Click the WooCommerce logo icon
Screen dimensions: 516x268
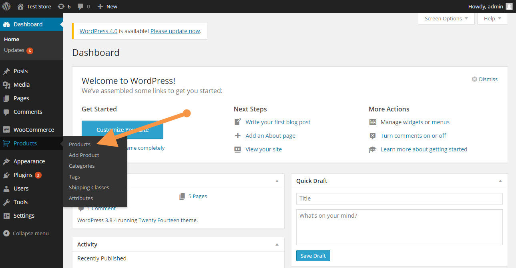[6, 130]
